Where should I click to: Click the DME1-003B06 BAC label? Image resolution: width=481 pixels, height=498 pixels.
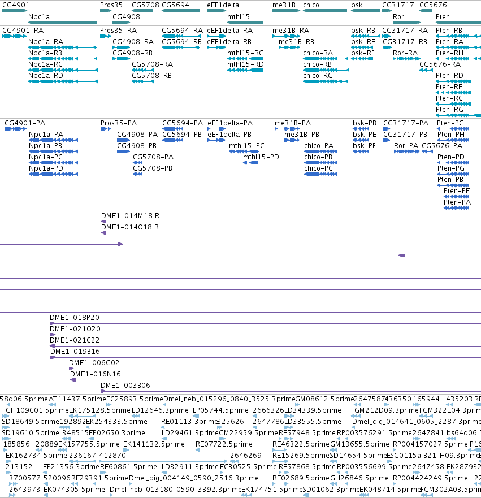pyautogui.click(x=125, y=386)
